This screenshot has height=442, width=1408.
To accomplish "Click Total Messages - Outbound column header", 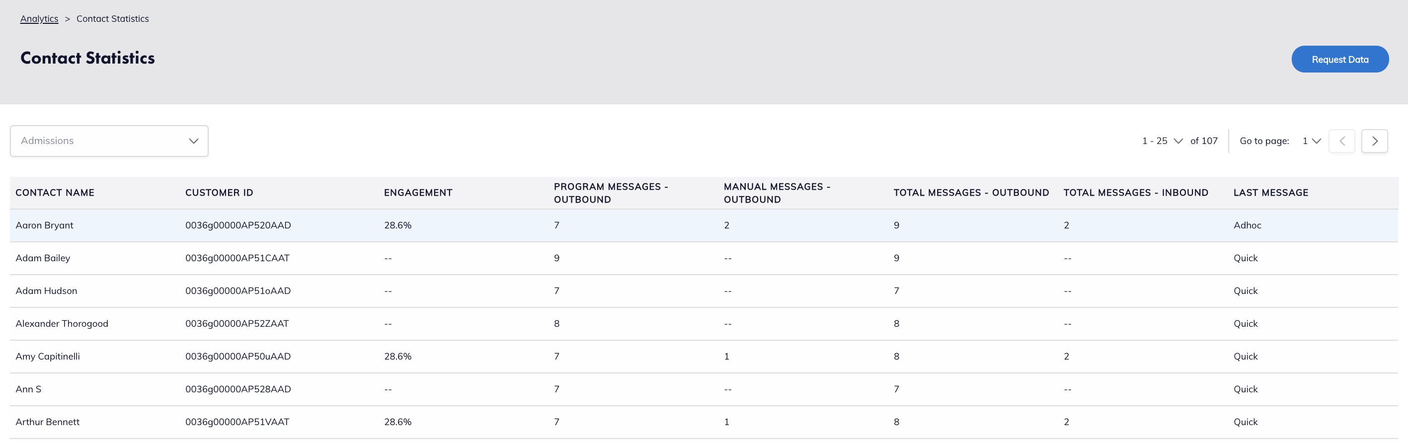I will [971, 192].
